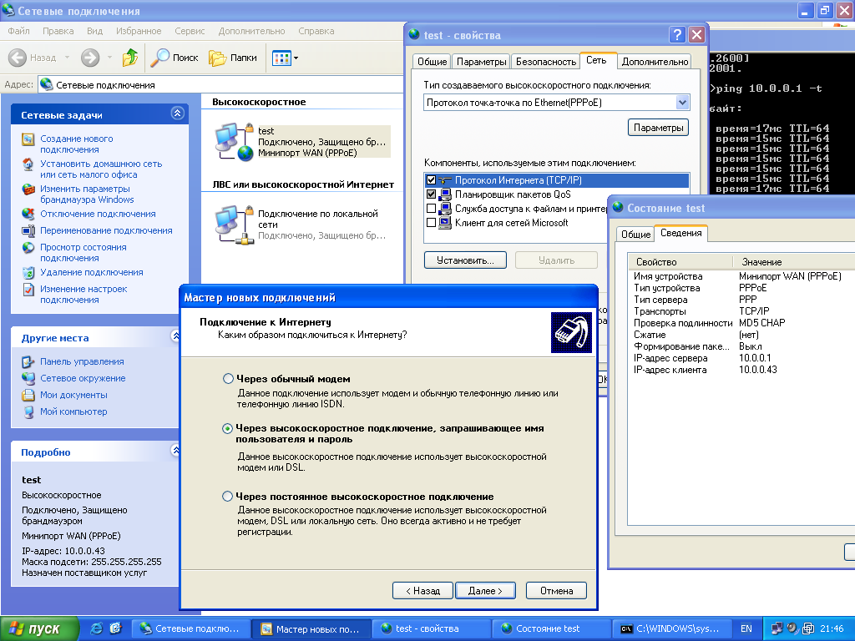
Task: Select 'Через постоянное высокоскоростное подключение' option
Action: pyautogui.click(x=228, y=497)
